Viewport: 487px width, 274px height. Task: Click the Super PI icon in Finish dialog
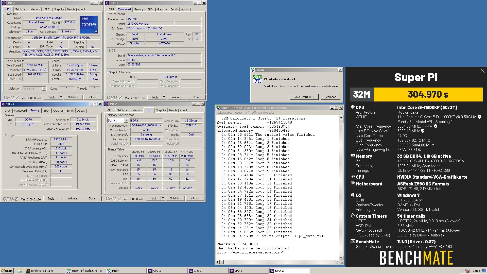pyautogui.click(x=257, y=79)
